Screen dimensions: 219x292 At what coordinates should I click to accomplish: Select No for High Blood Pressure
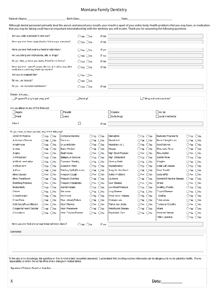(x=148, y=153)
